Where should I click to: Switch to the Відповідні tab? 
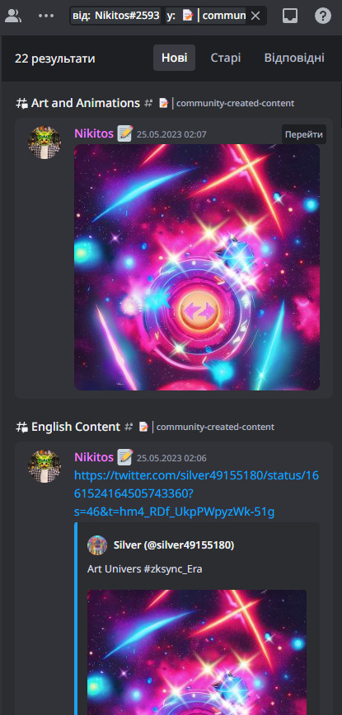tap(294, 58)
